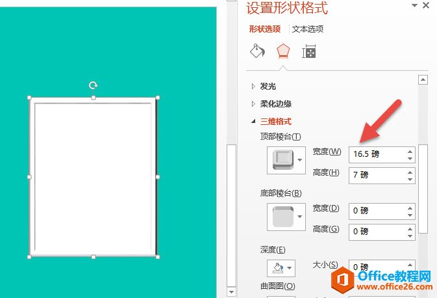Click the 深度(E) label
Image resolution: width=437 pixels, height=298 pixels.
pyautogui.click(x=273, y=250)
